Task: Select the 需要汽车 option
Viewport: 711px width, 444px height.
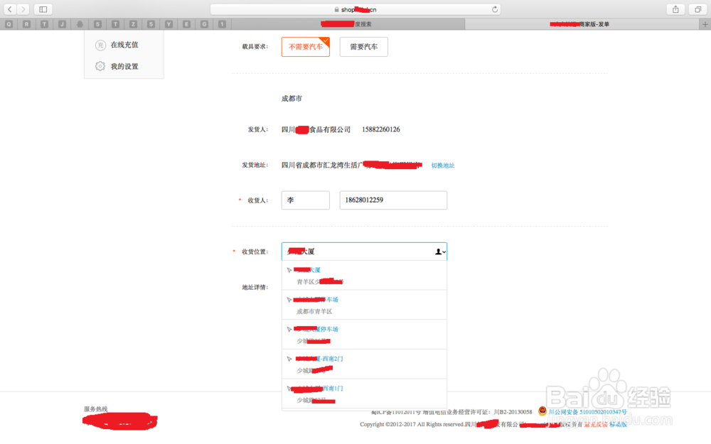Action: 363,46
